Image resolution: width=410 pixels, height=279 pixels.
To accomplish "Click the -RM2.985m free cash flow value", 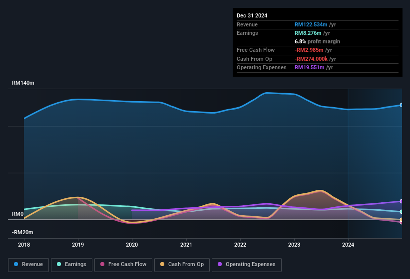I will click(x=309, y=50).
